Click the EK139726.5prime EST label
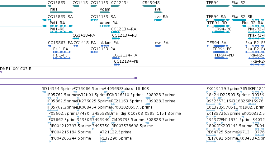Screen dimensions: 265x143 (223, 114)
